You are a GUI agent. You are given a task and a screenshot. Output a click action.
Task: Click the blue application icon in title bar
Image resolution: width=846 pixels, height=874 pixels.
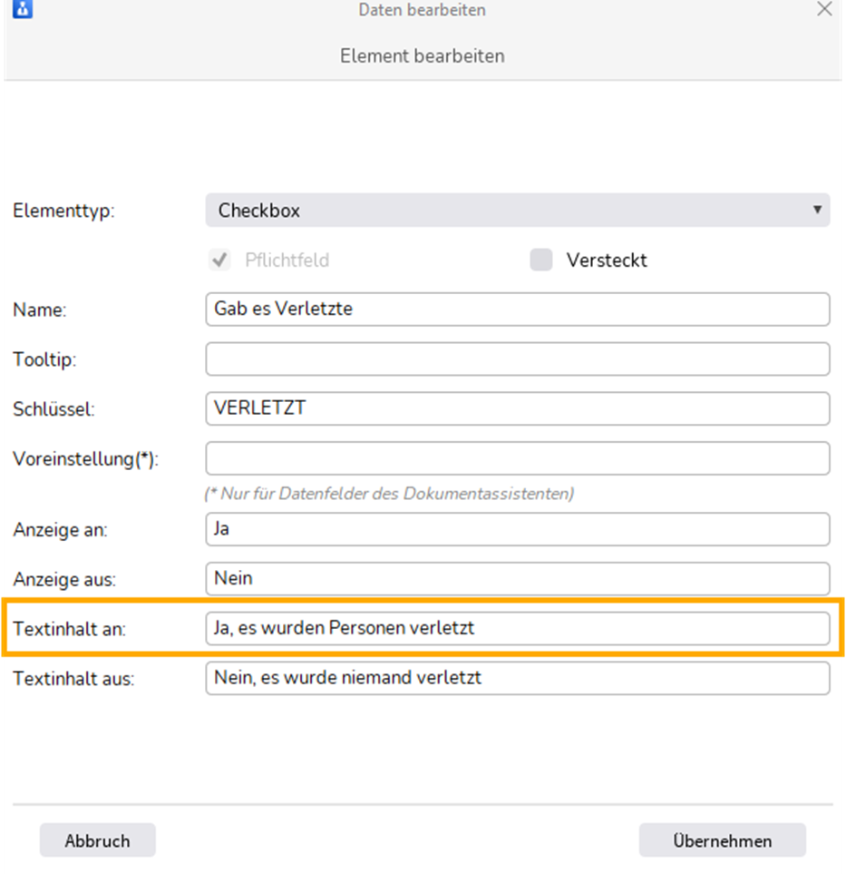[x=23, y=8]
